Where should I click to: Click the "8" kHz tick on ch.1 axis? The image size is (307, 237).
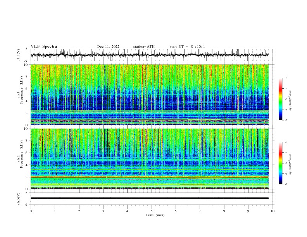click(28, 77)
